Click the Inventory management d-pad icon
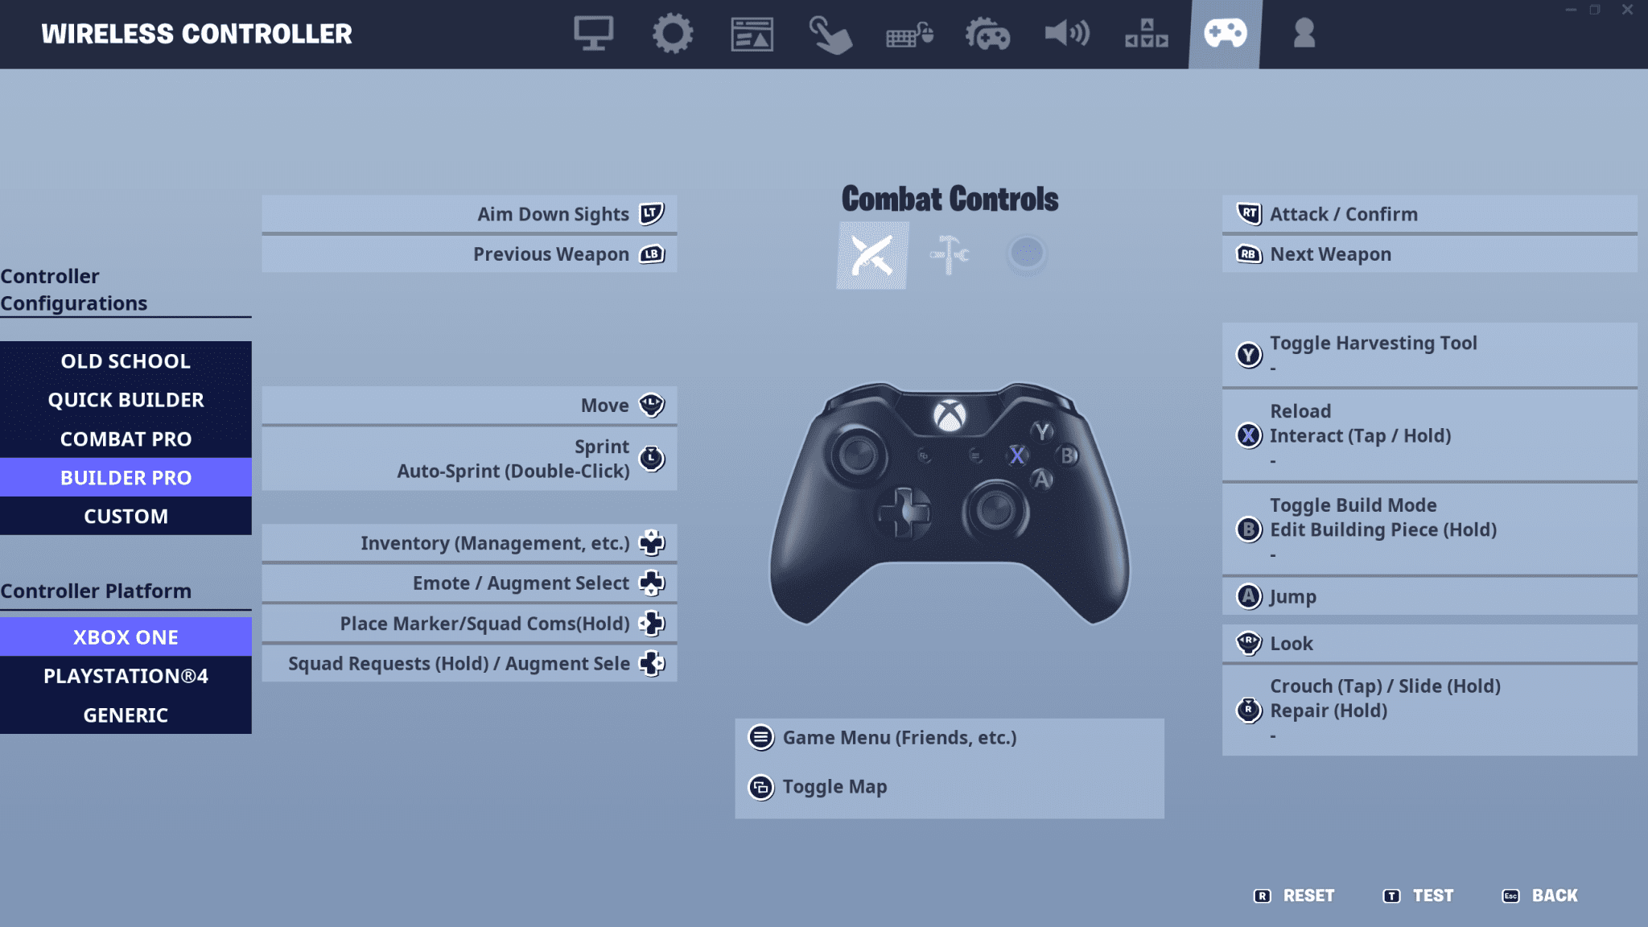The width and height of the screenshot is (1648, 927). [x=652, y=542]
